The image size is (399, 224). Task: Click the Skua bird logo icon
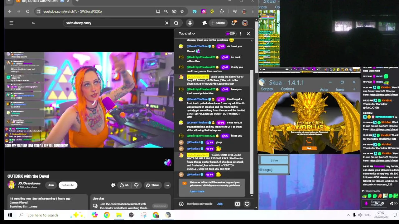(x=262, y=82)
